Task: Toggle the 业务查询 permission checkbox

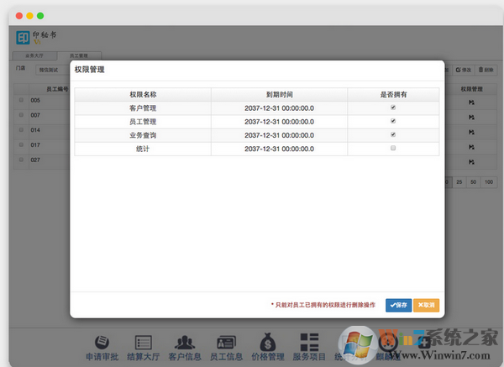Action: [x=392, y=134]
